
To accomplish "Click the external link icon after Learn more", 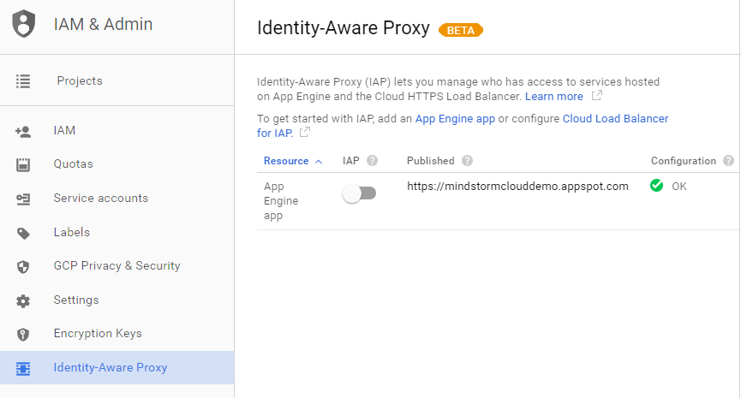I will (597, 95).
